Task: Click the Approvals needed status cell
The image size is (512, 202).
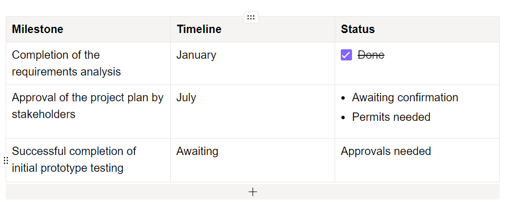Action: pyautogui.click(x=417, y=161)
